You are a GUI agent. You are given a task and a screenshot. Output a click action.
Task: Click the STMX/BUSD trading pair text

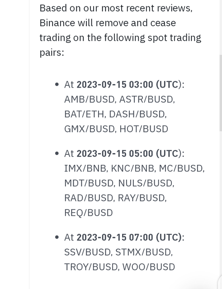coord(143,252)
